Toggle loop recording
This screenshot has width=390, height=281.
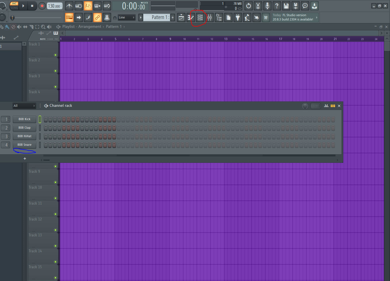click(107, 6)
